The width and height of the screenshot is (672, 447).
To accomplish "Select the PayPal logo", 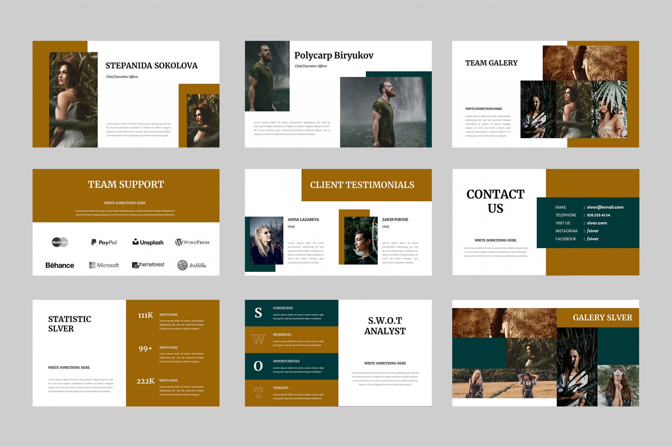I will 104,242.
